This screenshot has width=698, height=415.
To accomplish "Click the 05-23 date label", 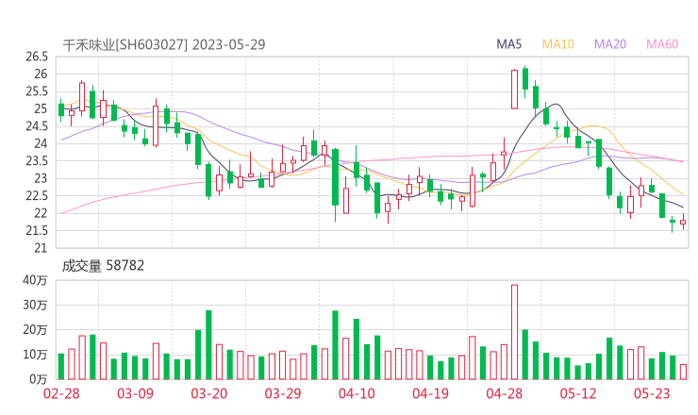I will 652,393.
